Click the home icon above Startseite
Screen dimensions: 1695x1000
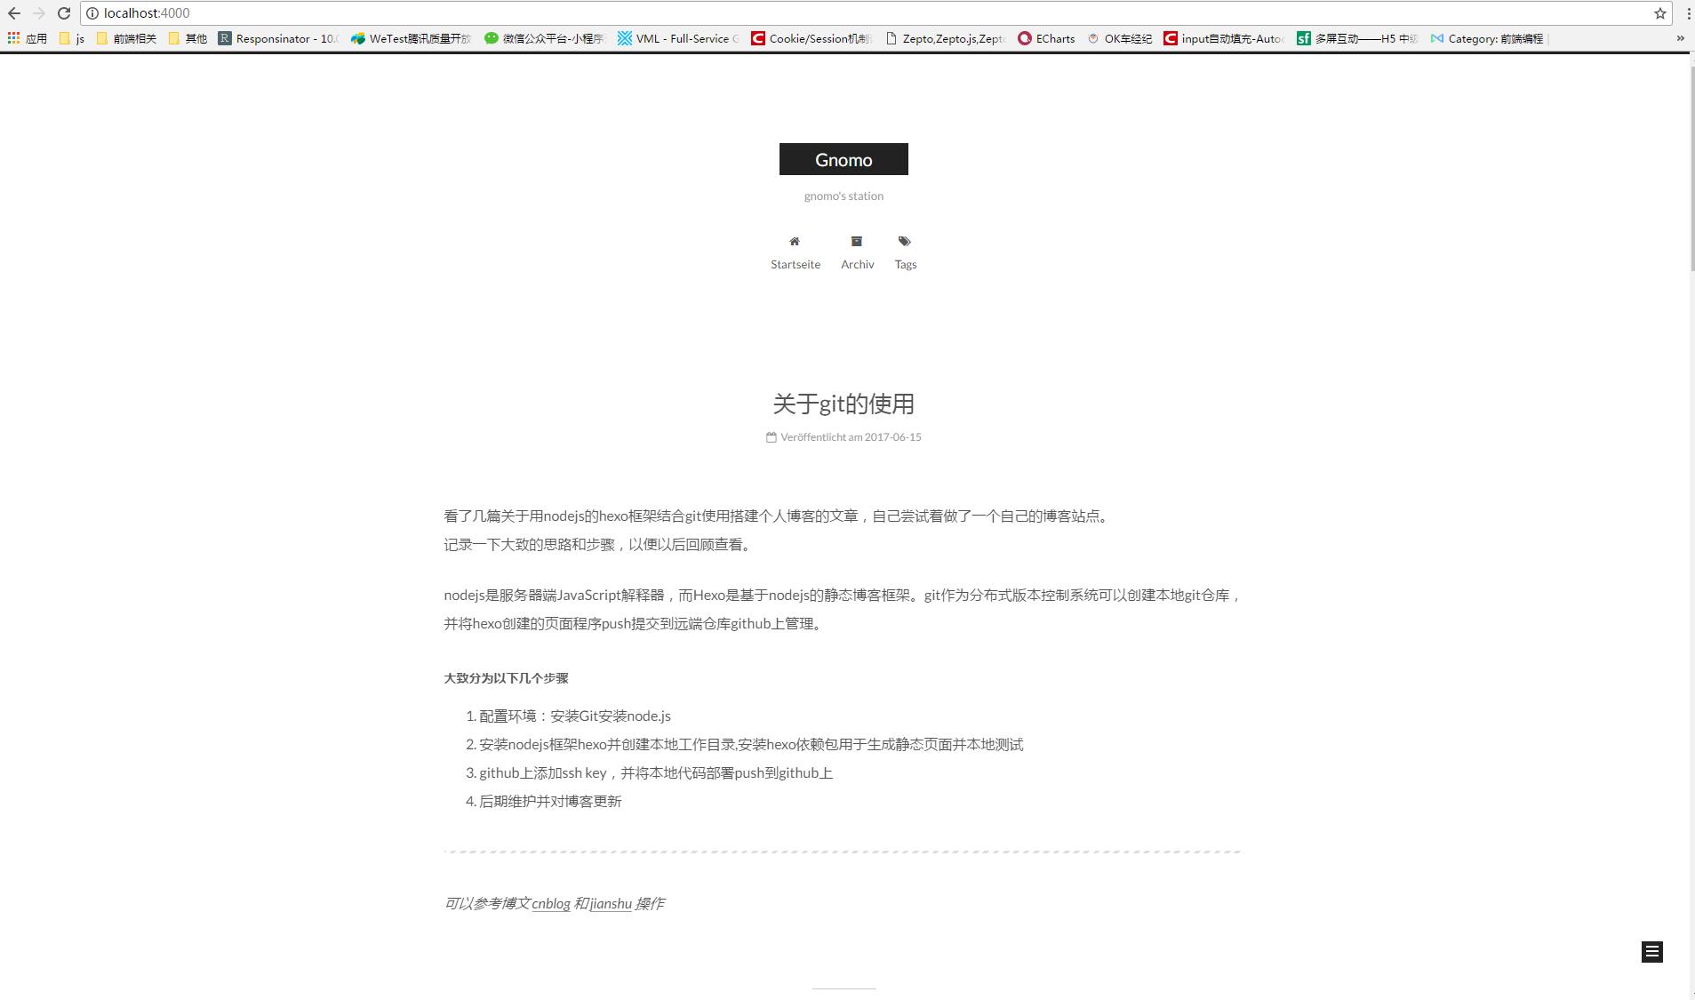(x=795, y=242)
